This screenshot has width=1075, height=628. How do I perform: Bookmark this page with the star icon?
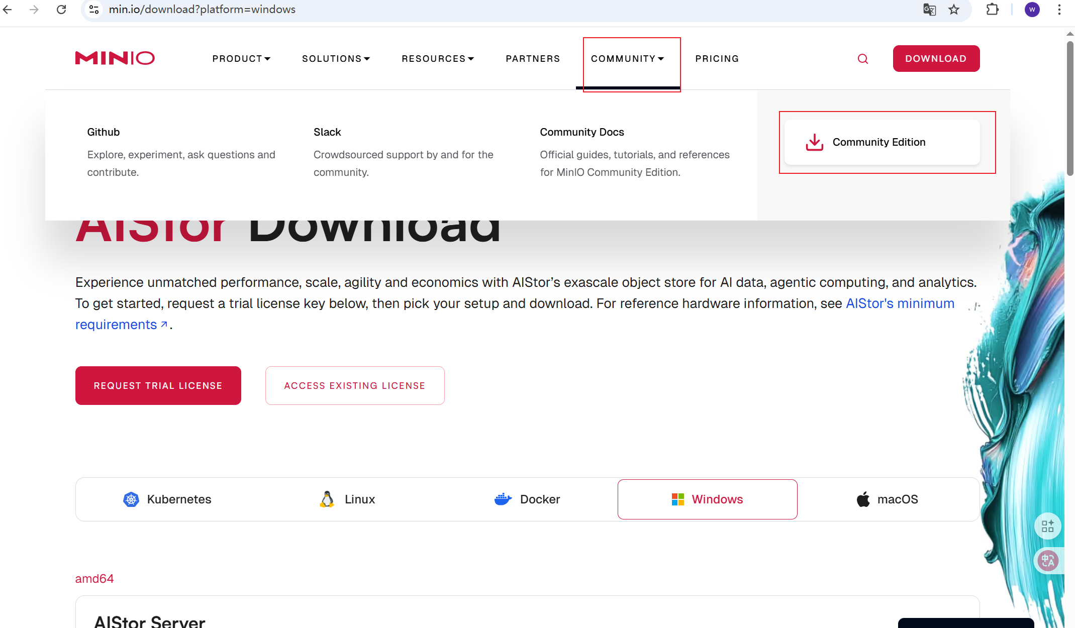pos(954,10)
